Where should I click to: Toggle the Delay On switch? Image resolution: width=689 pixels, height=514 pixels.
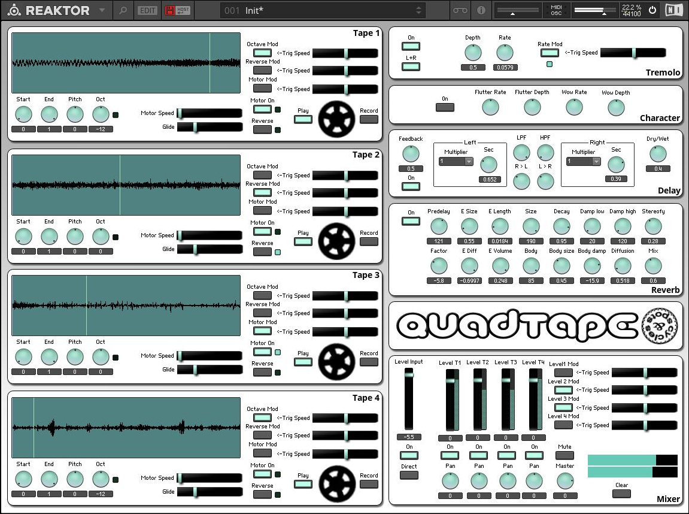tap(411, 186)
